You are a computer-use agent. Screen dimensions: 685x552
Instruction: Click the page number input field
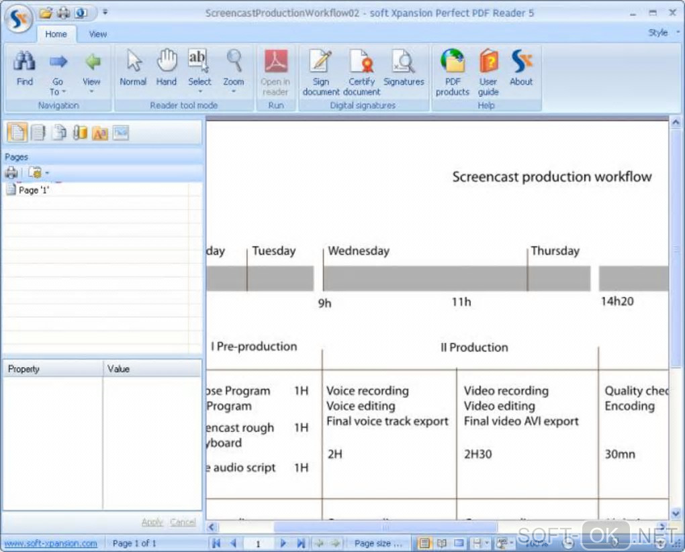click(x=258, y=544)
